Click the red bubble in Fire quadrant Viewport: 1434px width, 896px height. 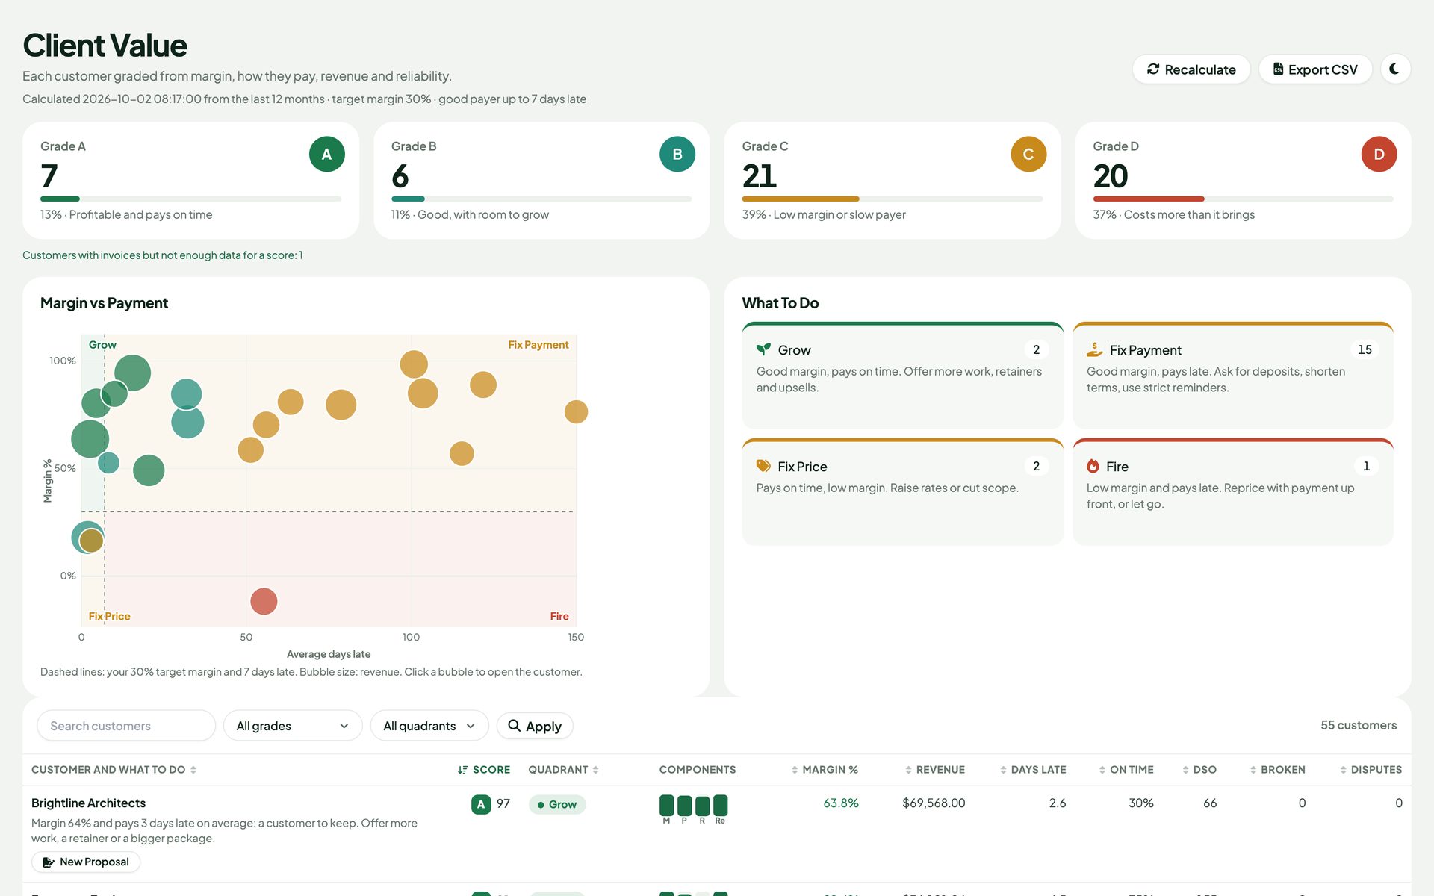pyautogui.click(x=264, y=601)
